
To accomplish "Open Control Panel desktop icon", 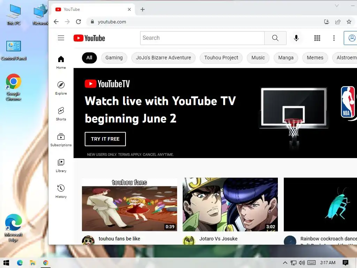I will [14, 51].
